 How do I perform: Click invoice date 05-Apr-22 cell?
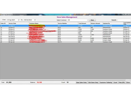click(18, 40)
